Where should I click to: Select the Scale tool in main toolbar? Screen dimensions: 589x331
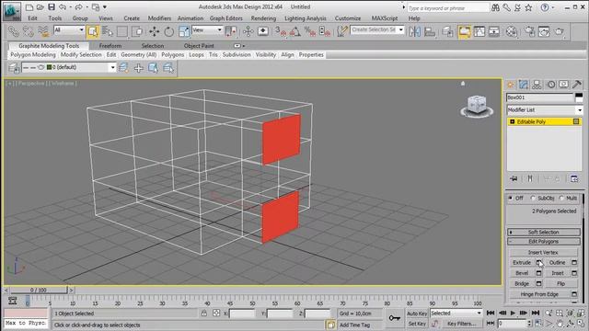click(x=184, y=31)
